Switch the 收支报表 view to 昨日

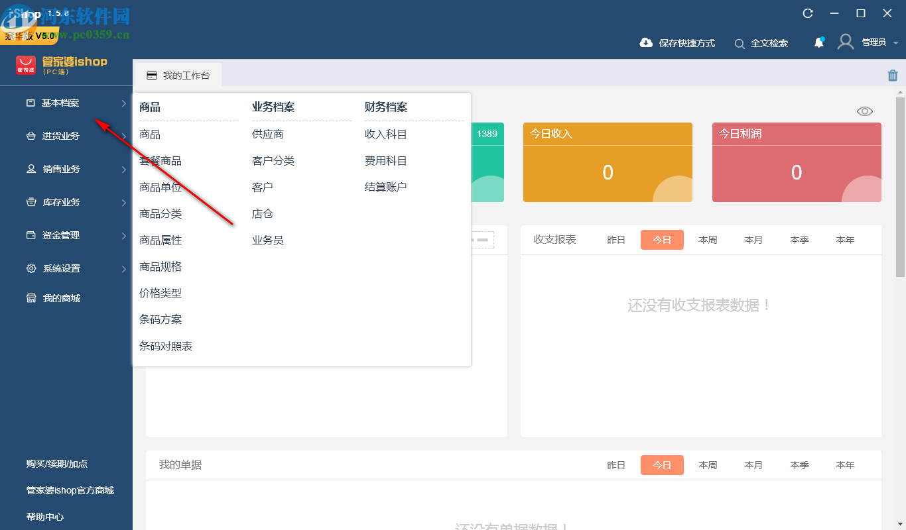615,240
